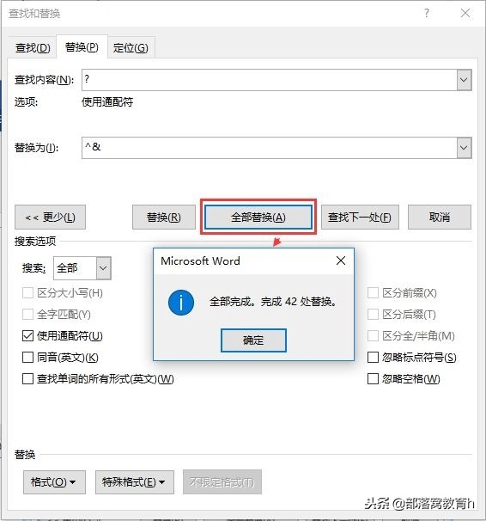Click the blue information icon in message box
The image size is (486, 521).
181,303
